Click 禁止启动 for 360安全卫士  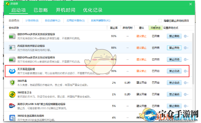174,94
